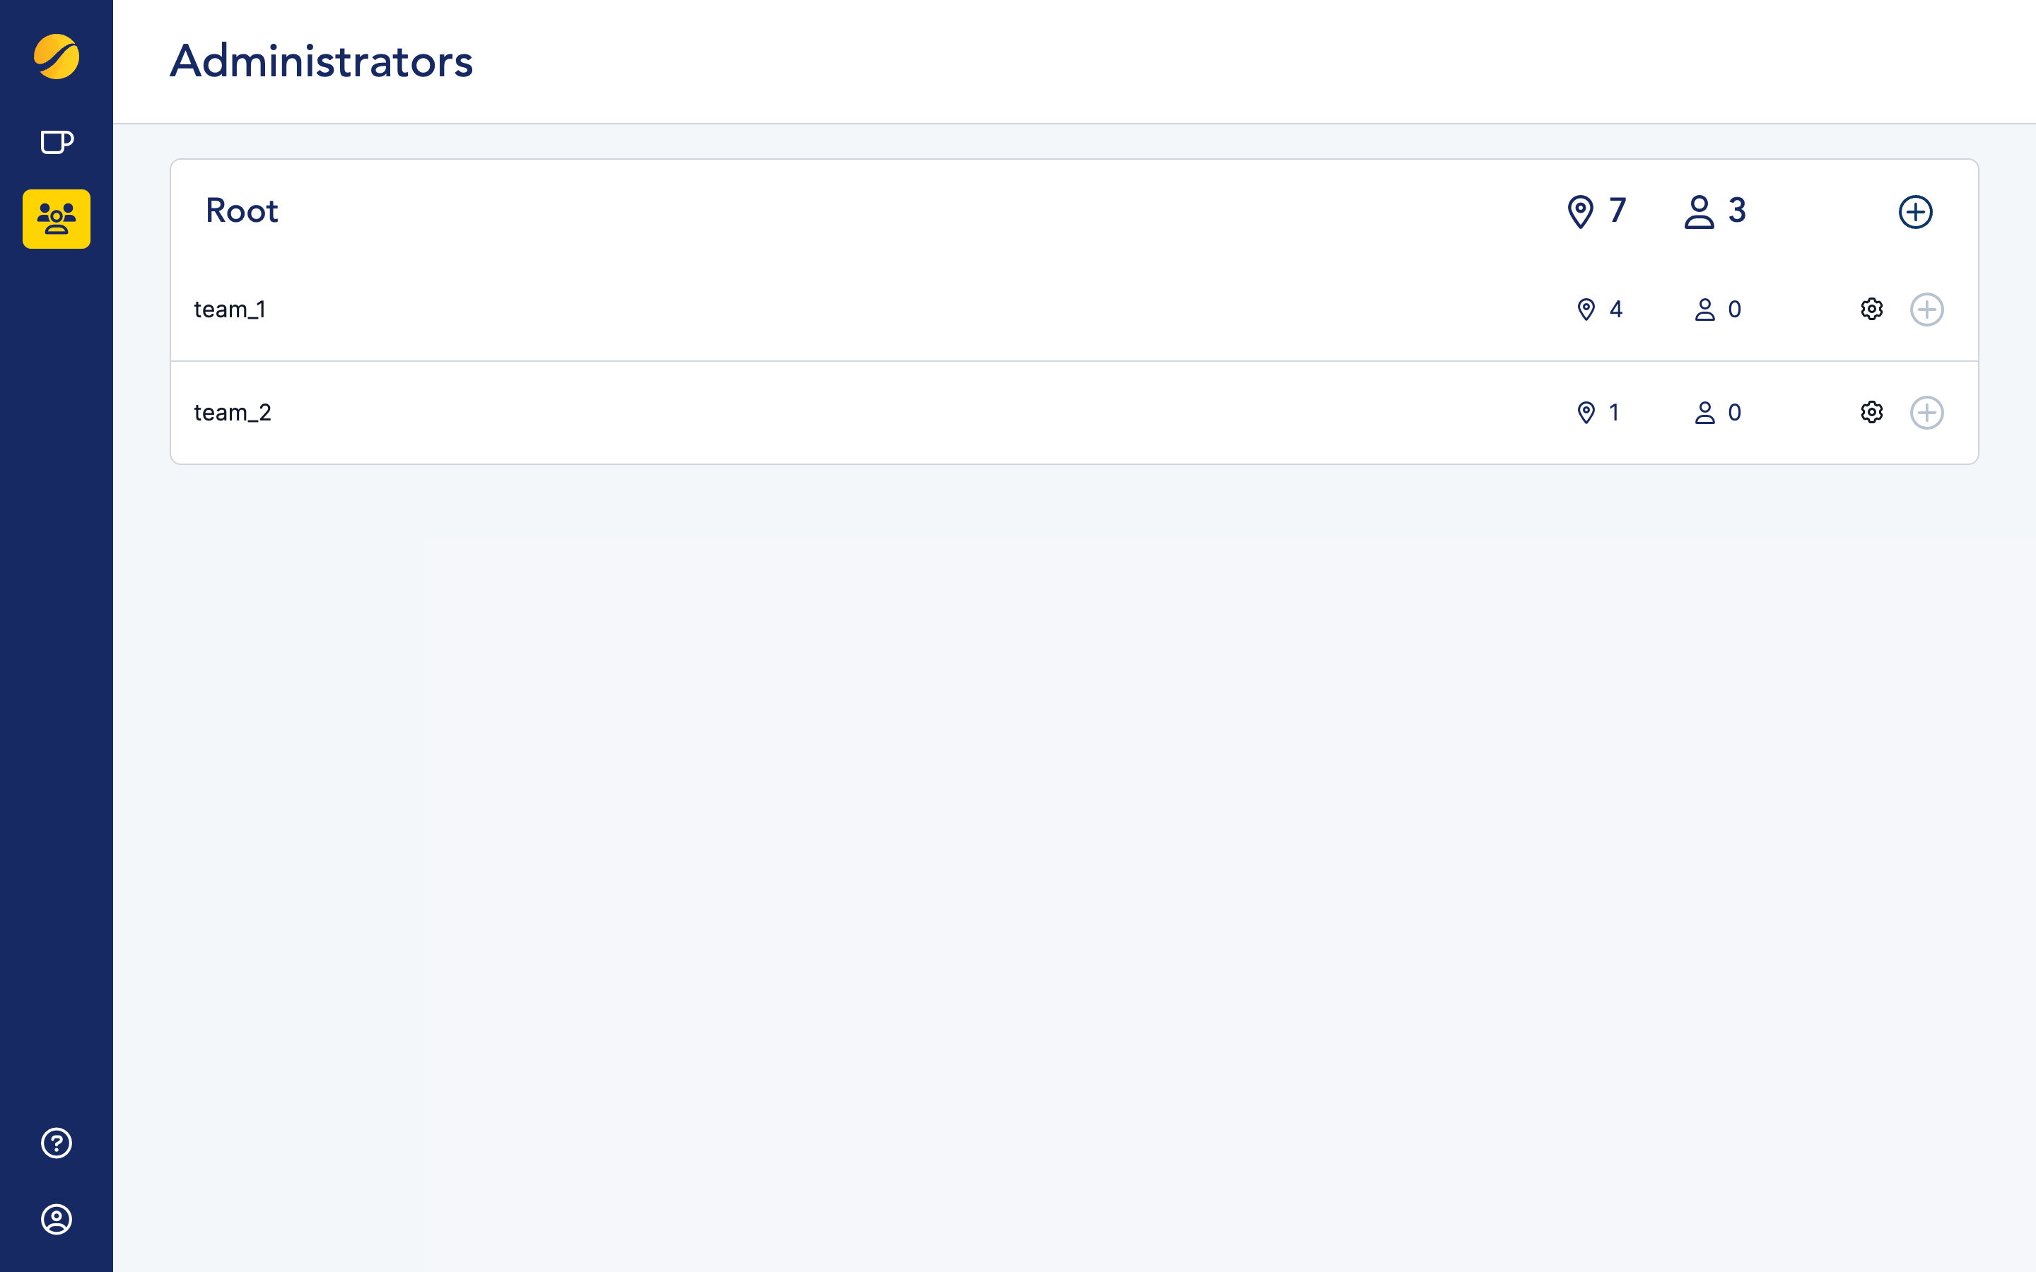Click the plus icon for team_2
The image size is (2036, 1272).
click(1926, 412)
